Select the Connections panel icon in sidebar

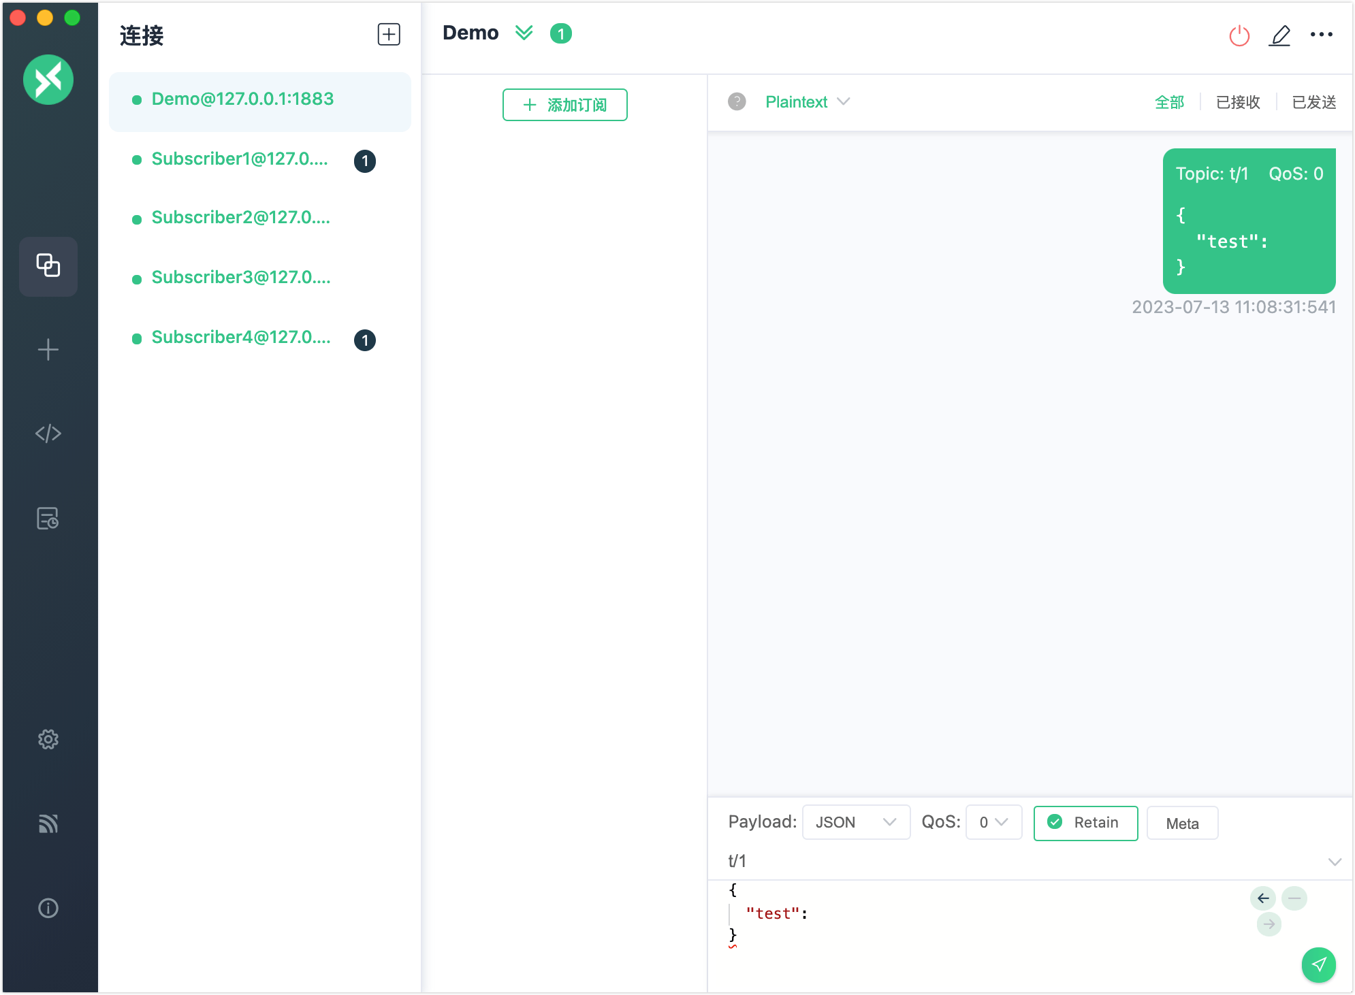click(48, 266)
